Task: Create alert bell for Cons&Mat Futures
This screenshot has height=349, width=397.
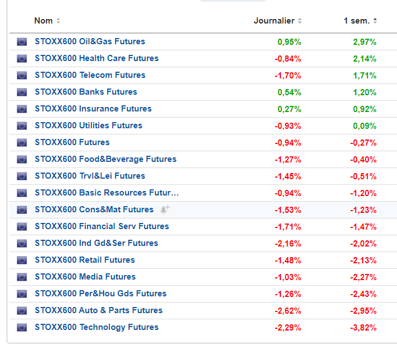Action: (x=164, y=210)
